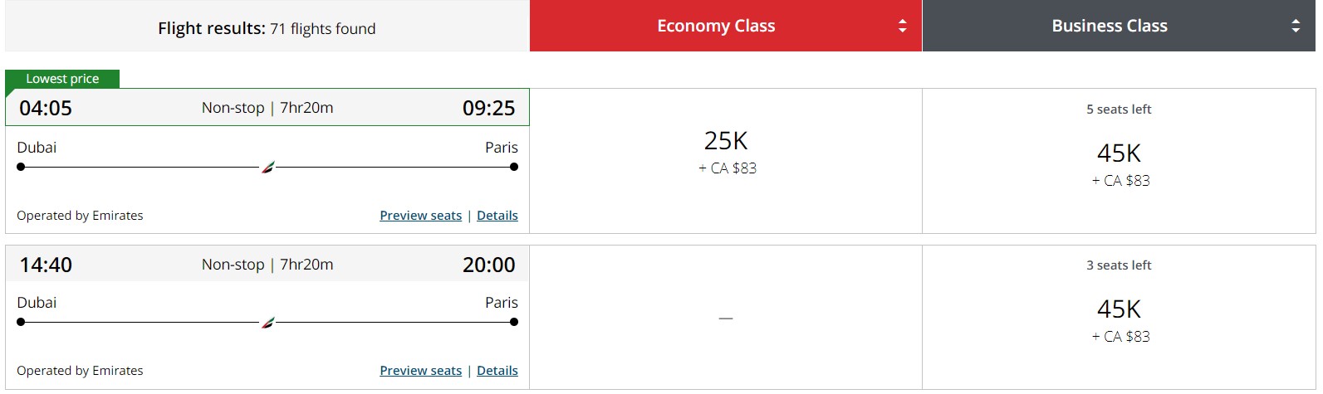
Task: Choose 45K business fare with 3 seats left
Action: point(1119,317)
